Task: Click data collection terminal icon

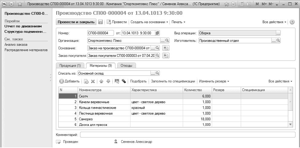Action: point(124,81)
